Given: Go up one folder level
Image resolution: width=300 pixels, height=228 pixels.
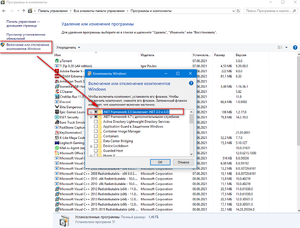Looking at the screenshot, I should (x=24, y=11).
